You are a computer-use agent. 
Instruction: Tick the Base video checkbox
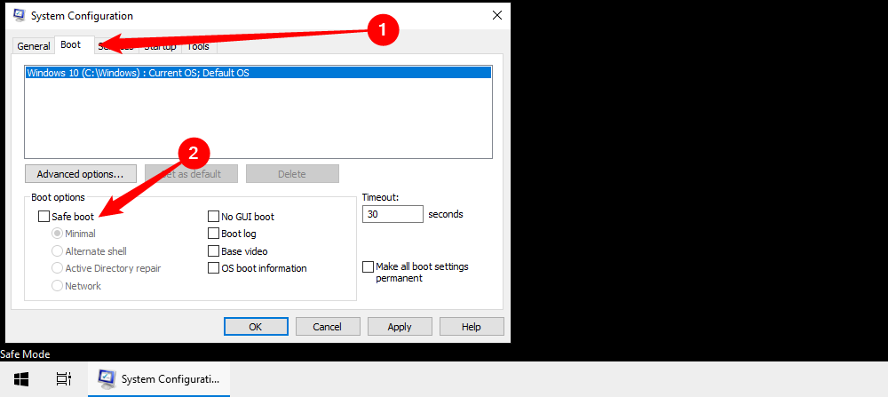[x=213, y=250]
